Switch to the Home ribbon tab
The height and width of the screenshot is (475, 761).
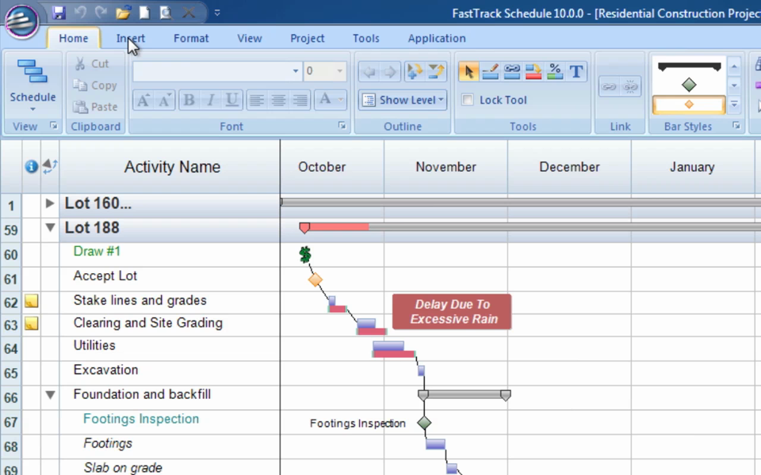click(74, 38)
